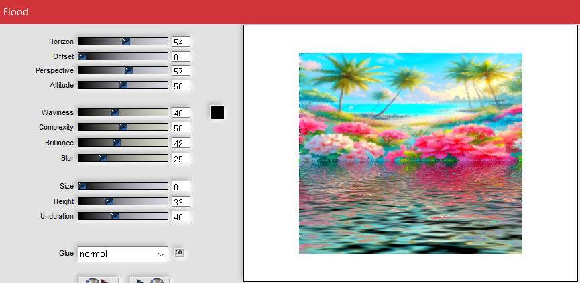Click the Offset slider track
Image resolution: width=580 pixels, height=283 pixels.
123,56
